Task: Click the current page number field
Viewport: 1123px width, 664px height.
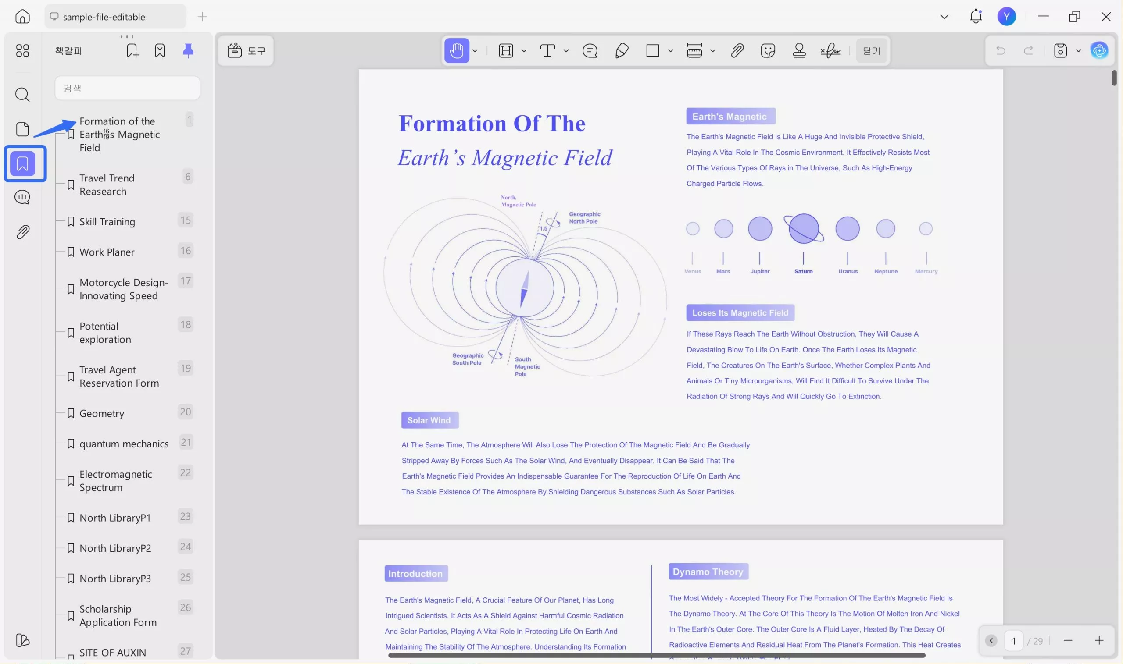Action: tap(1014, 640)
